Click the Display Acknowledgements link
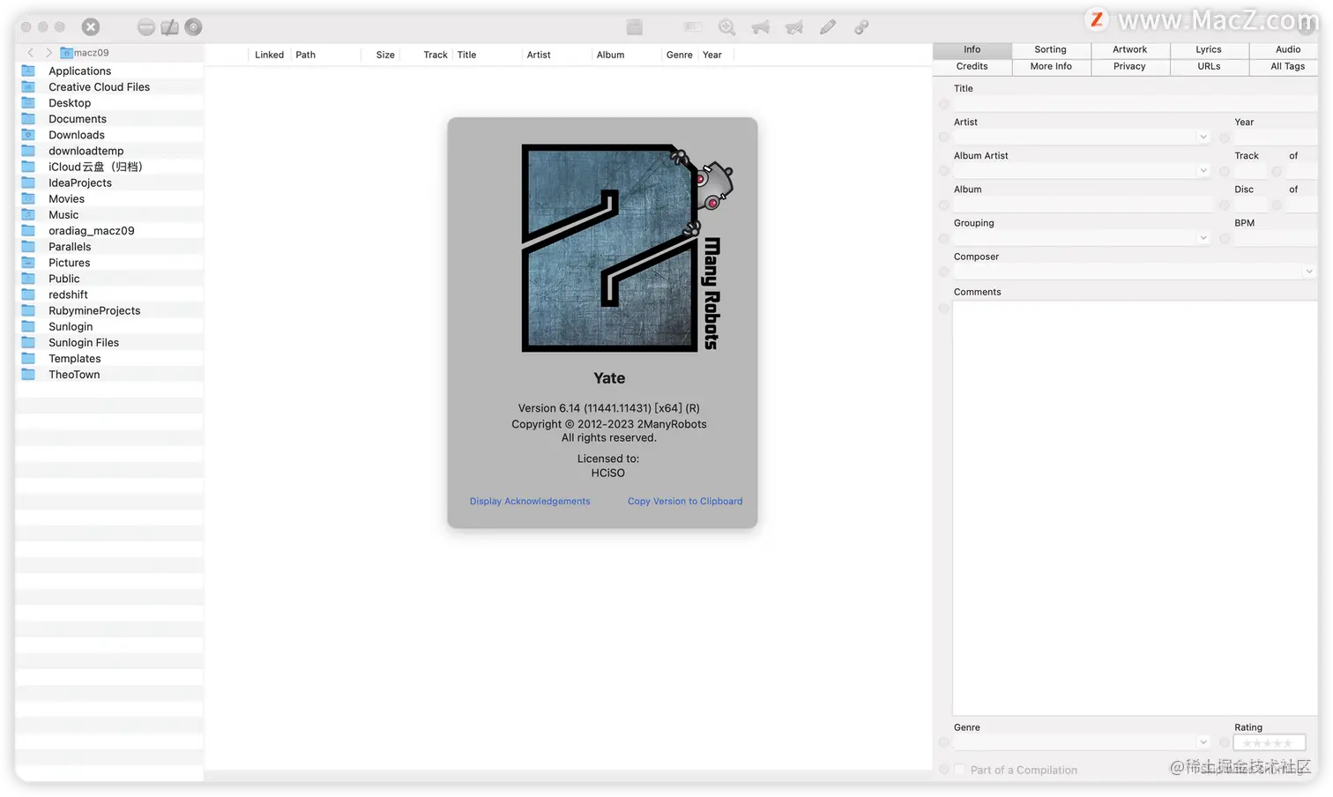 pos(530,501)
